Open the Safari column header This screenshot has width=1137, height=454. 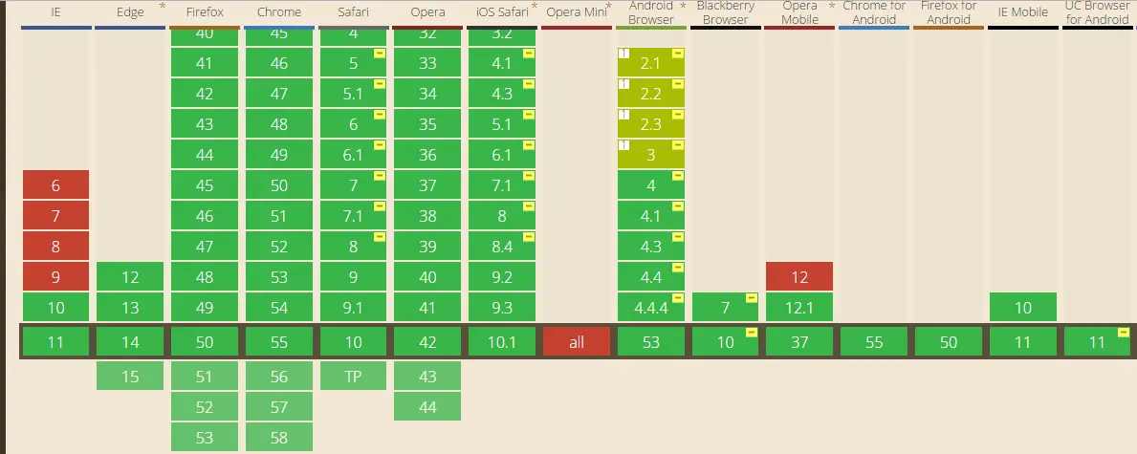(x=353, y=12)
